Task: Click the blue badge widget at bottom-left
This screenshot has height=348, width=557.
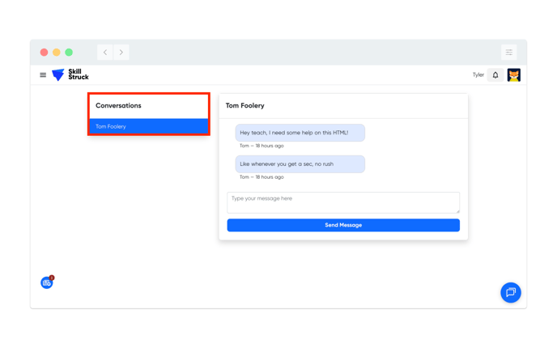Action: (x=47, y=282)
